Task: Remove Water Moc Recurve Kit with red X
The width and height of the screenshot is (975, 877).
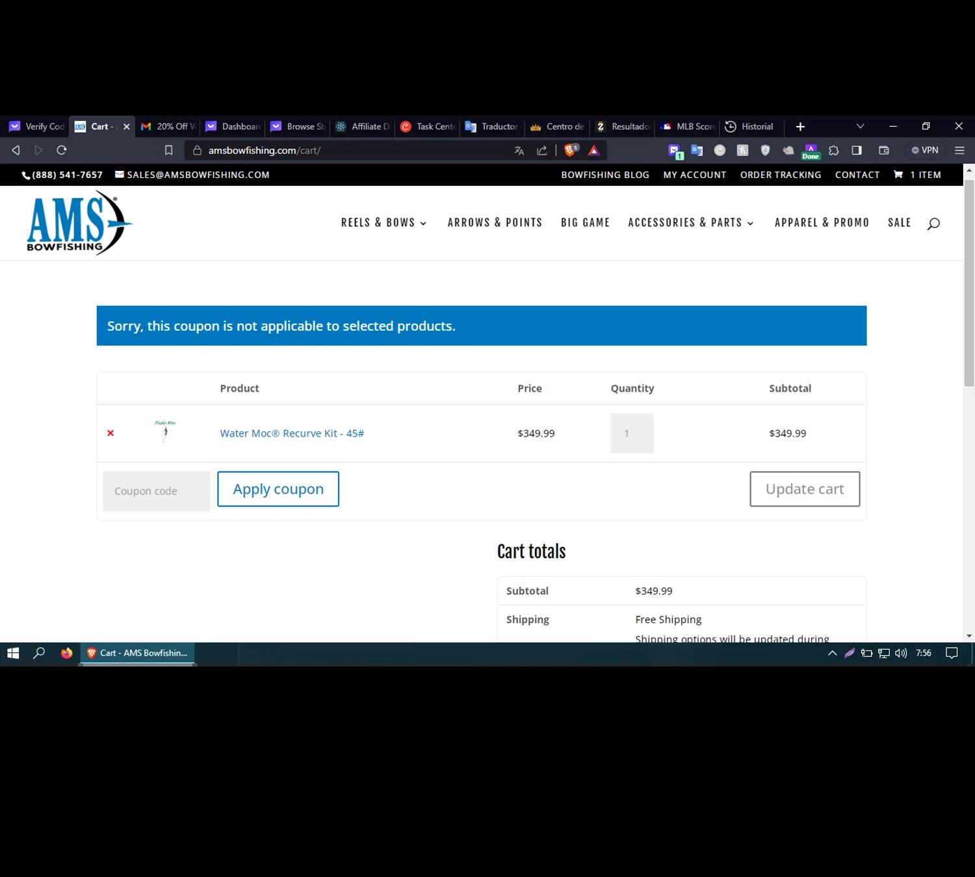Action: click(110, 433)
